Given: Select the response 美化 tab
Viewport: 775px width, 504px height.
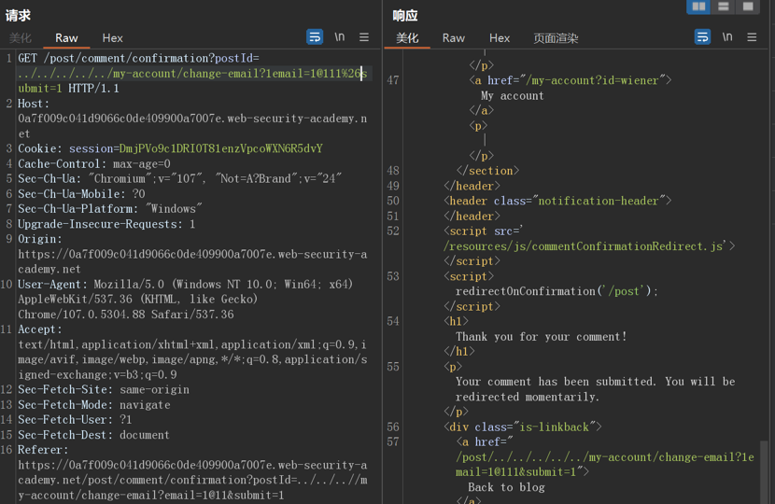Looking at the screenshot, I should click(x=407, y=38).
